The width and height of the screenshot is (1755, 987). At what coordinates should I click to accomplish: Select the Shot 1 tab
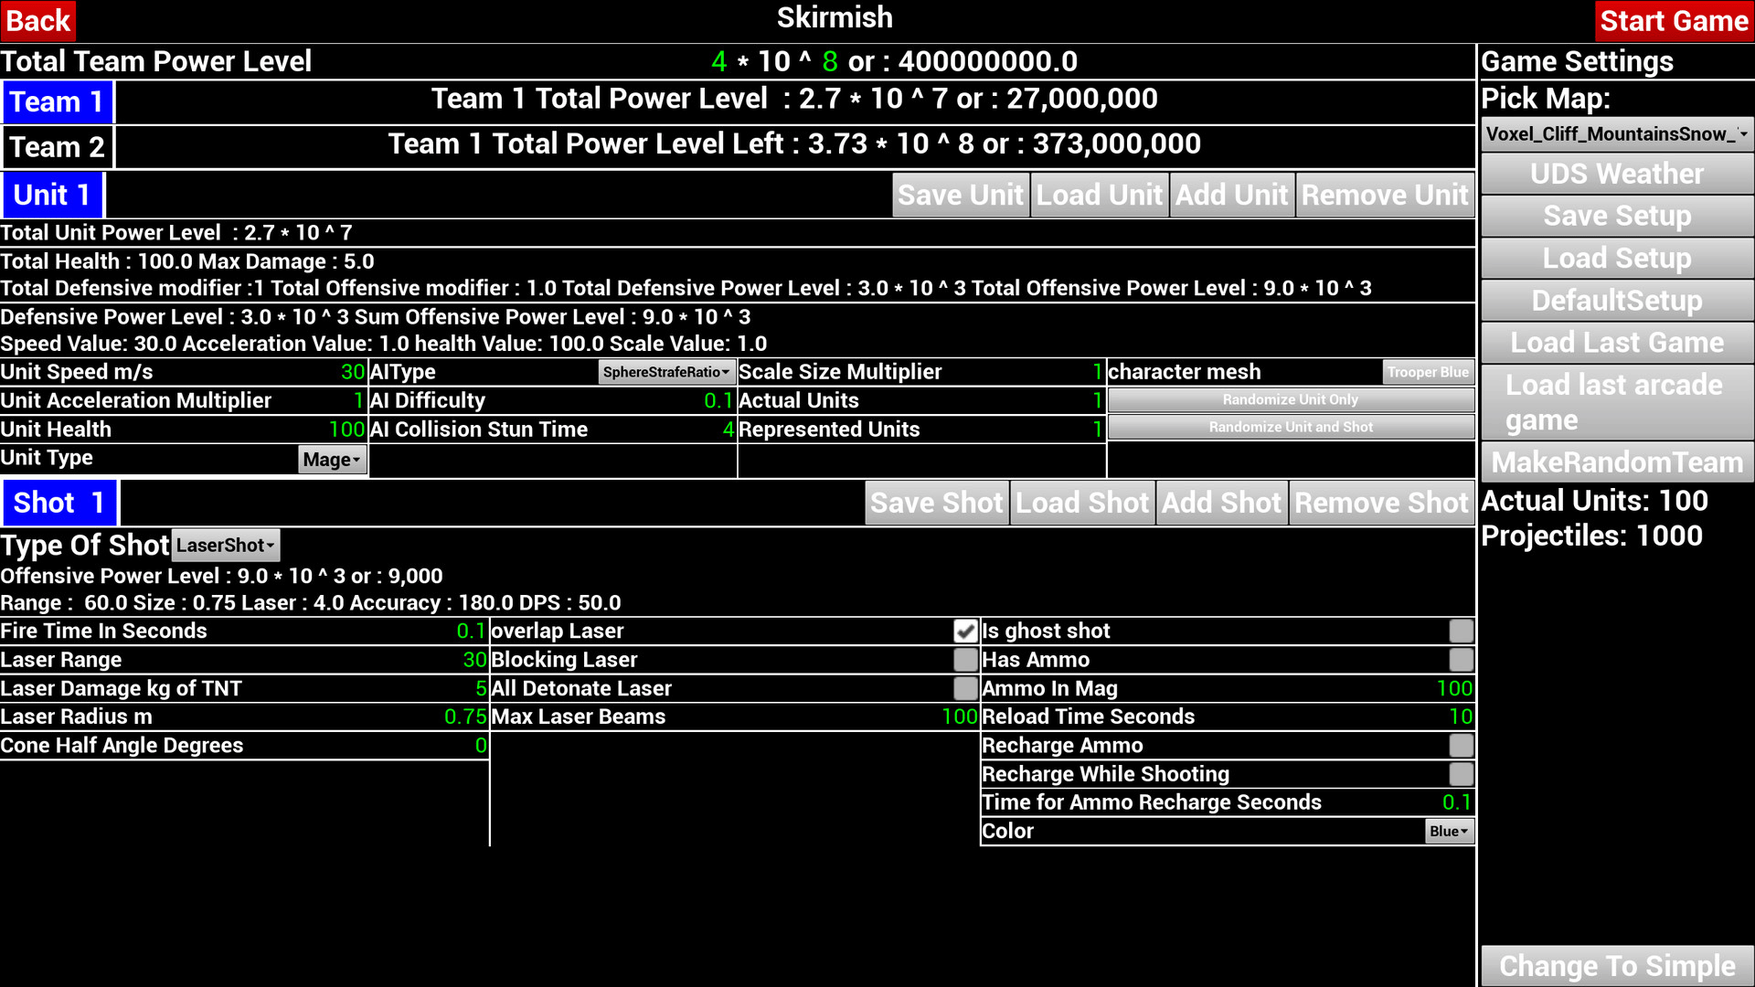pos(58,503)
